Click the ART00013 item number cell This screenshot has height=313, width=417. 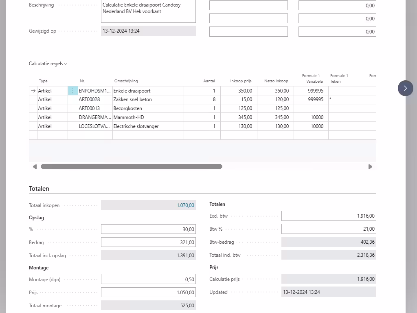click(x=95, y=108)
